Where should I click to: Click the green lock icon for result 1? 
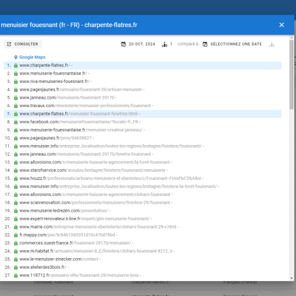click(x=16, y=66)
